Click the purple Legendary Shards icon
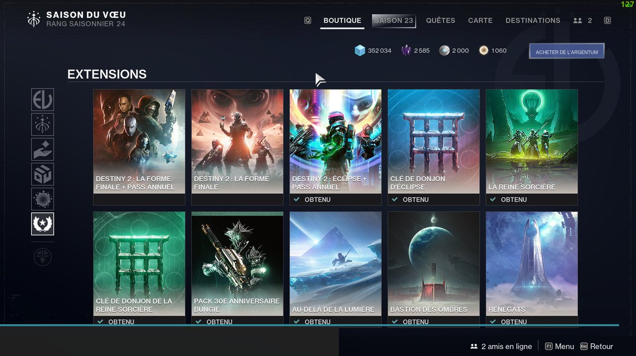636x356 pixels. point(406,50)
